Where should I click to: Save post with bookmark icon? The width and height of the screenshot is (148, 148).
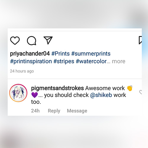click(140, 40)
